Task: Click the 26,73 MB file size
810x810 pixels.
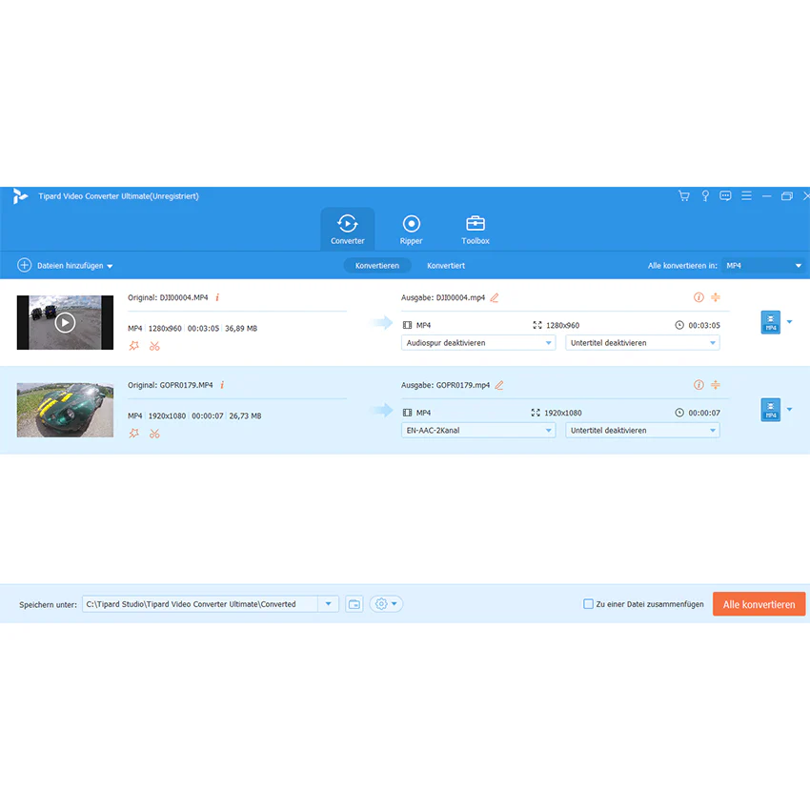Action: [x=245, y=415]
